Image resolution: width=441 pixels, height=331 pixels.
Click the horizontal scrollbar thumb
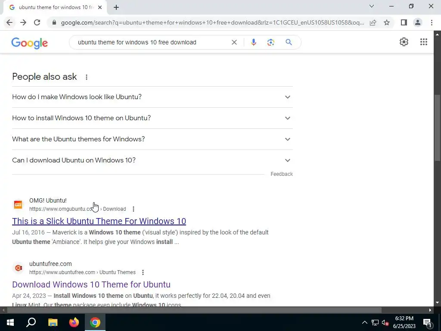(x=194, y=310)
